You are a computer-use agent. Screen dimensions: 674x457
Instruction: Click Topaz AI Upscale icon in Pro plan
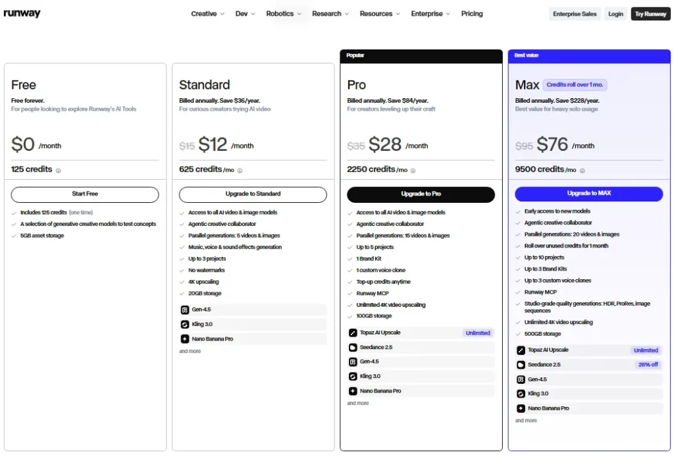click(353, 333)
